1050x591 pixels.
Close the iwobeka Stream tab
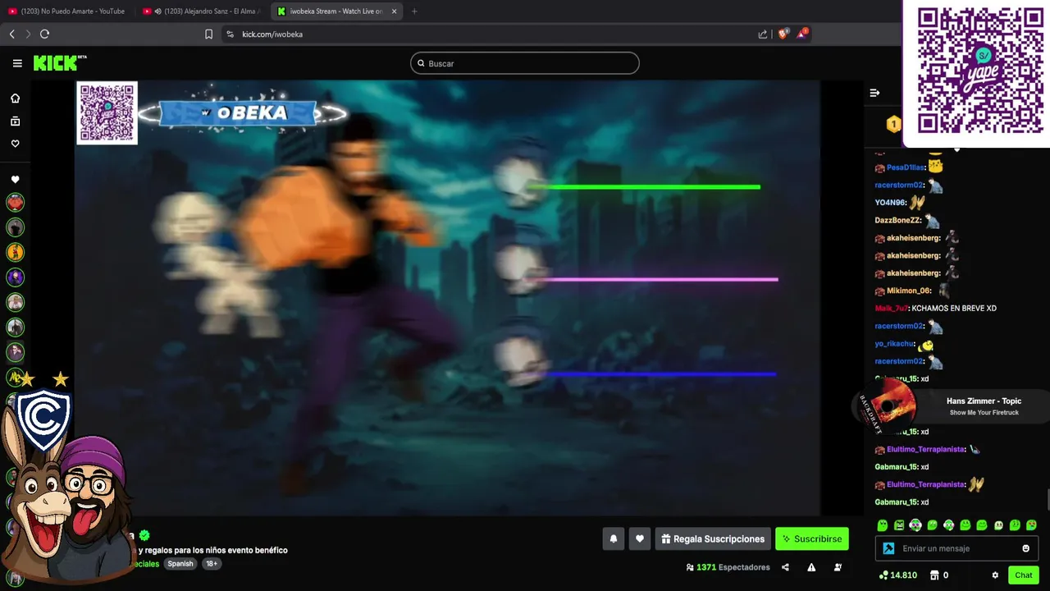[x=394, y=11]
